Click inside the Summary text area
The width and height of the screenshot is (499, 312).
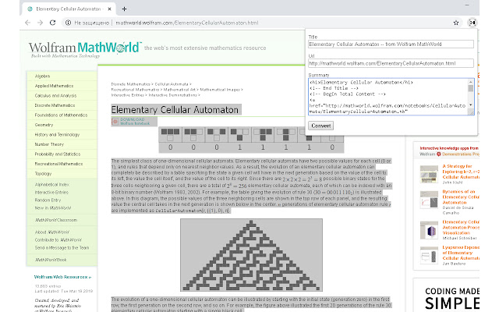pyautogui.click(x=388, y=97)
